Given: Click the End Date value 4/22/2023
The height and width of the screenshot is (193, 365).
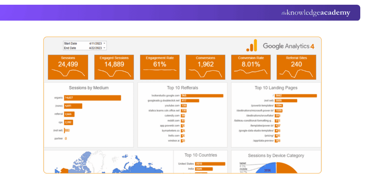Looking at the screenshot, I should [x=95, y=48].
